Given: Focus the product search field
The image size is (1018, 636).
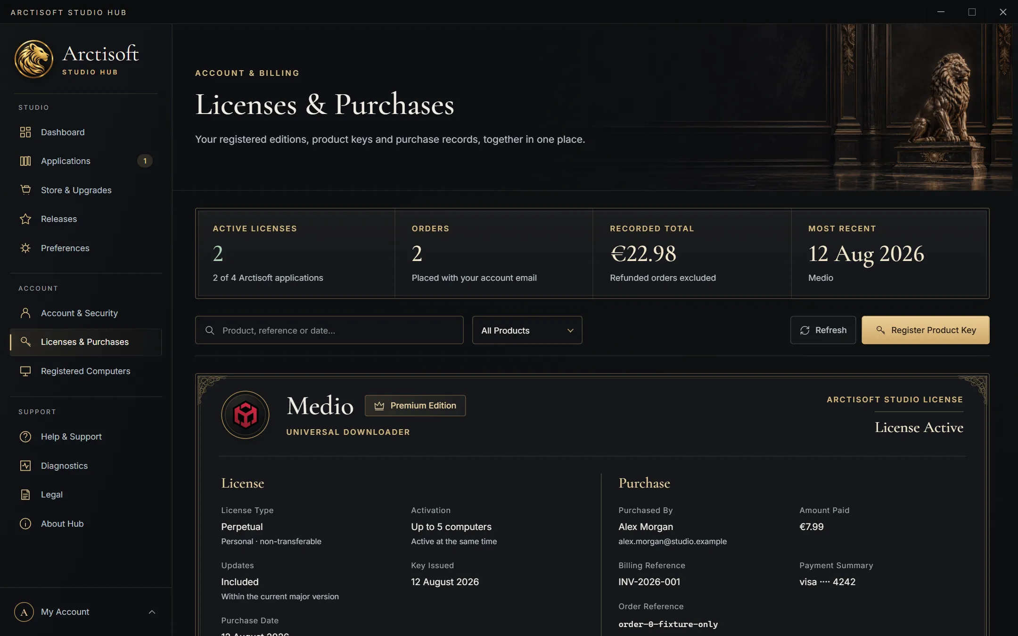Looking at the screenshot, I should click(329, 330).
